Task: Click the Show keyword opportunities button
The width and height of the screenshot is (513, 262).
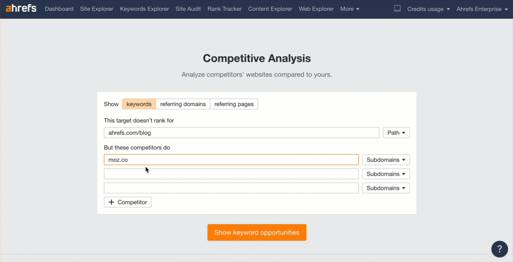Action: [x=256, y=232]
